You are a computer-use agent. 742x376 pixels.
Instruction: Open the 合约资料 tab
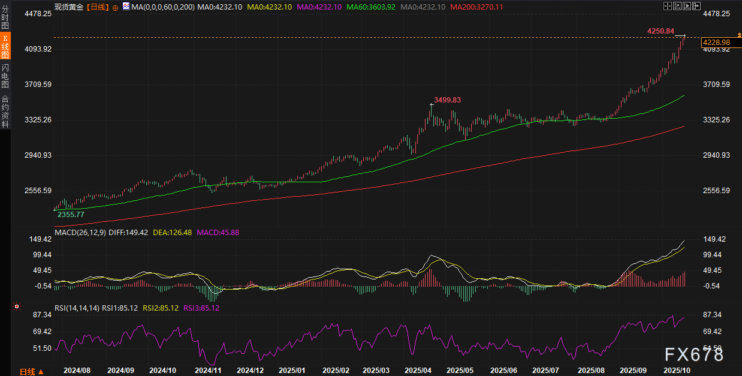click(x=5, y=111)
